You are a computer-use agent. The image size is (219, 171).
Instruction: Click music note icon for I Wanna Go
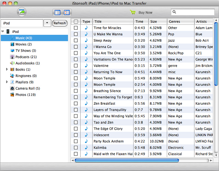[86, 47]
